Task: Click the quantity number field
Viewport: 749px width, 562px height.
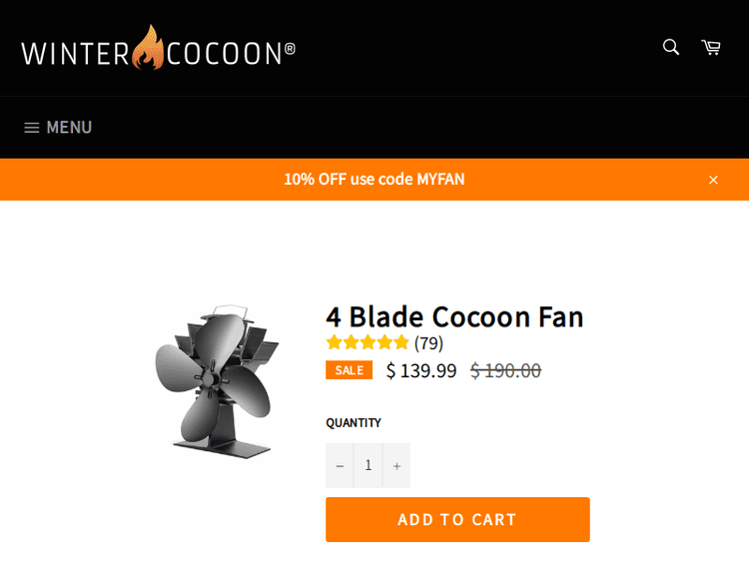Action: (x=369, y=466)
